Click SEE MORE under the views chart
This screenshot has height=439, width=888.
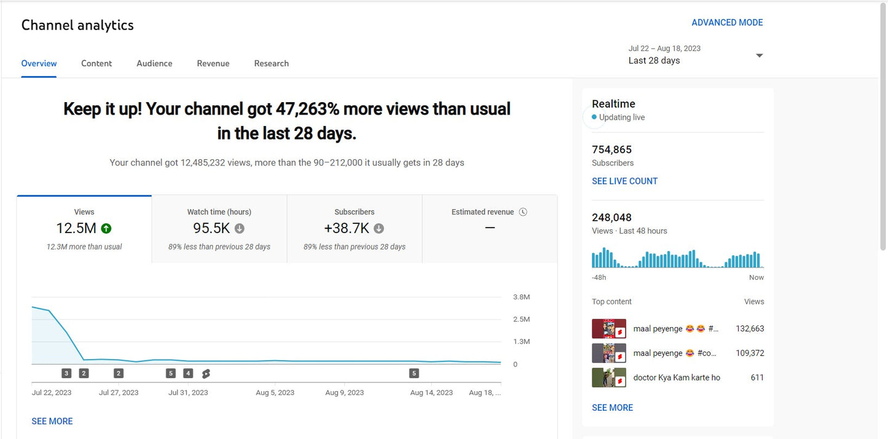[52, 421]
